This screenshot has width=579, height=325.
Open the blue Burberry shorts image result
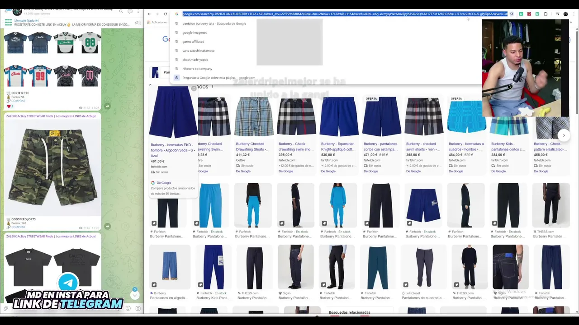tap(423, 204)
